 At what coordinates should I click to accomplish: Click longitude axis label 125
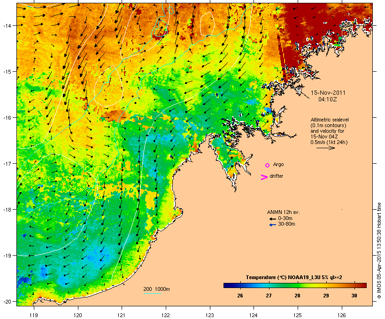(x=298, y=315)
